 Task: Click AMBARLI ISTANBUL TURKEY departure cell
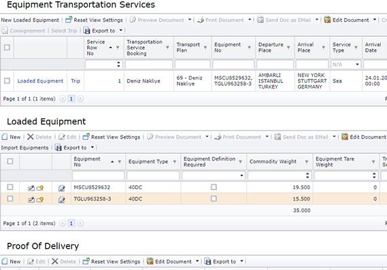(x=275, y=81)
